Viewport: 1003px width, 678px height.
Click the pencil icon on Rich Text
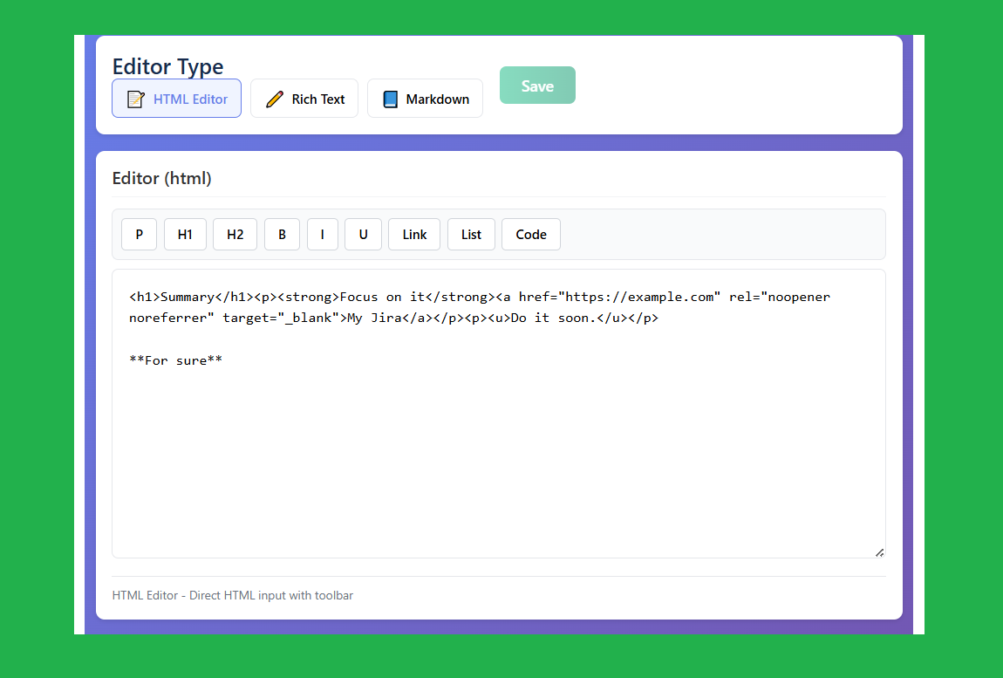pyautogui.click(x=274, y=99)
